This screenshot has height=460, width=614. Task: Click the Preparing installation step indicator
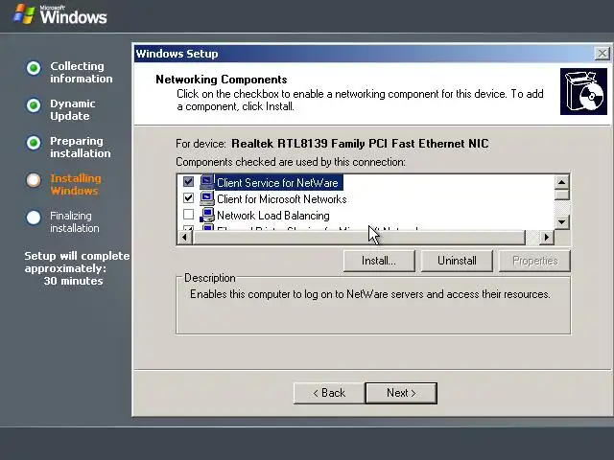coord(34,143)
